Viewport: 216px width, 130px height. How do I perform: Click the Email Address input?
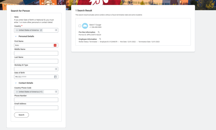pyautogui.click(x=36, y=108)
